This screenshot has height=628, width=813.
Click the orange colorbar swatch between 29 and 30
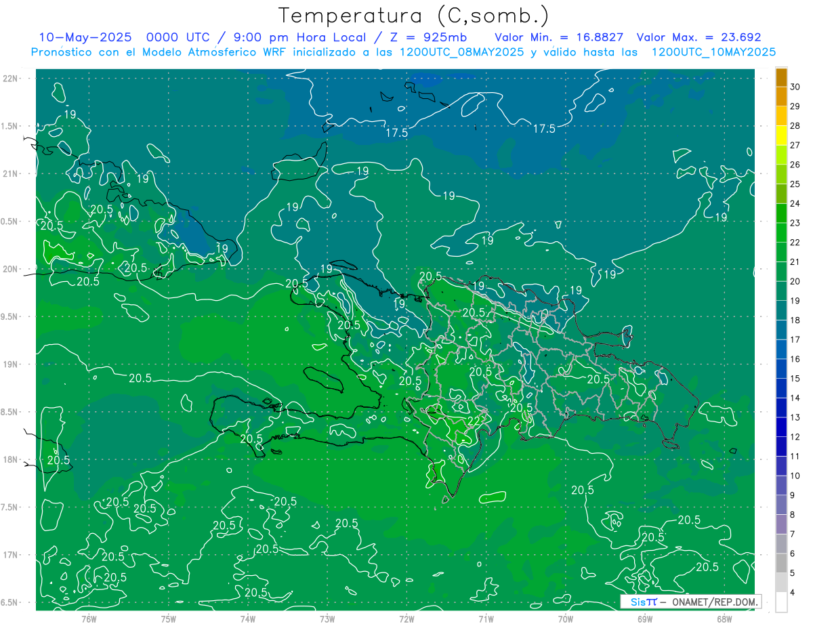point(781,97)
